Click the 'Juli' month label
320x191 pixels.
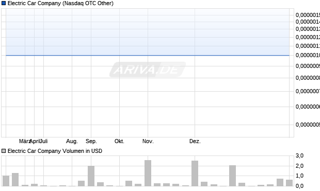(x=44, y=141)
